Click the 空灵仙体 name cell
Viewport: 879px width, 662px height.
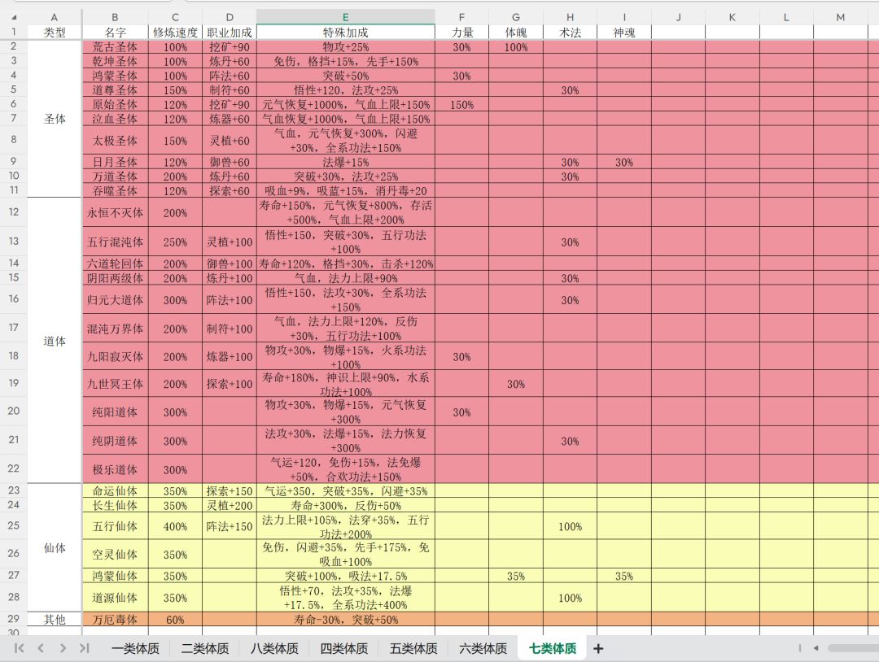click(x=115, y=554)
